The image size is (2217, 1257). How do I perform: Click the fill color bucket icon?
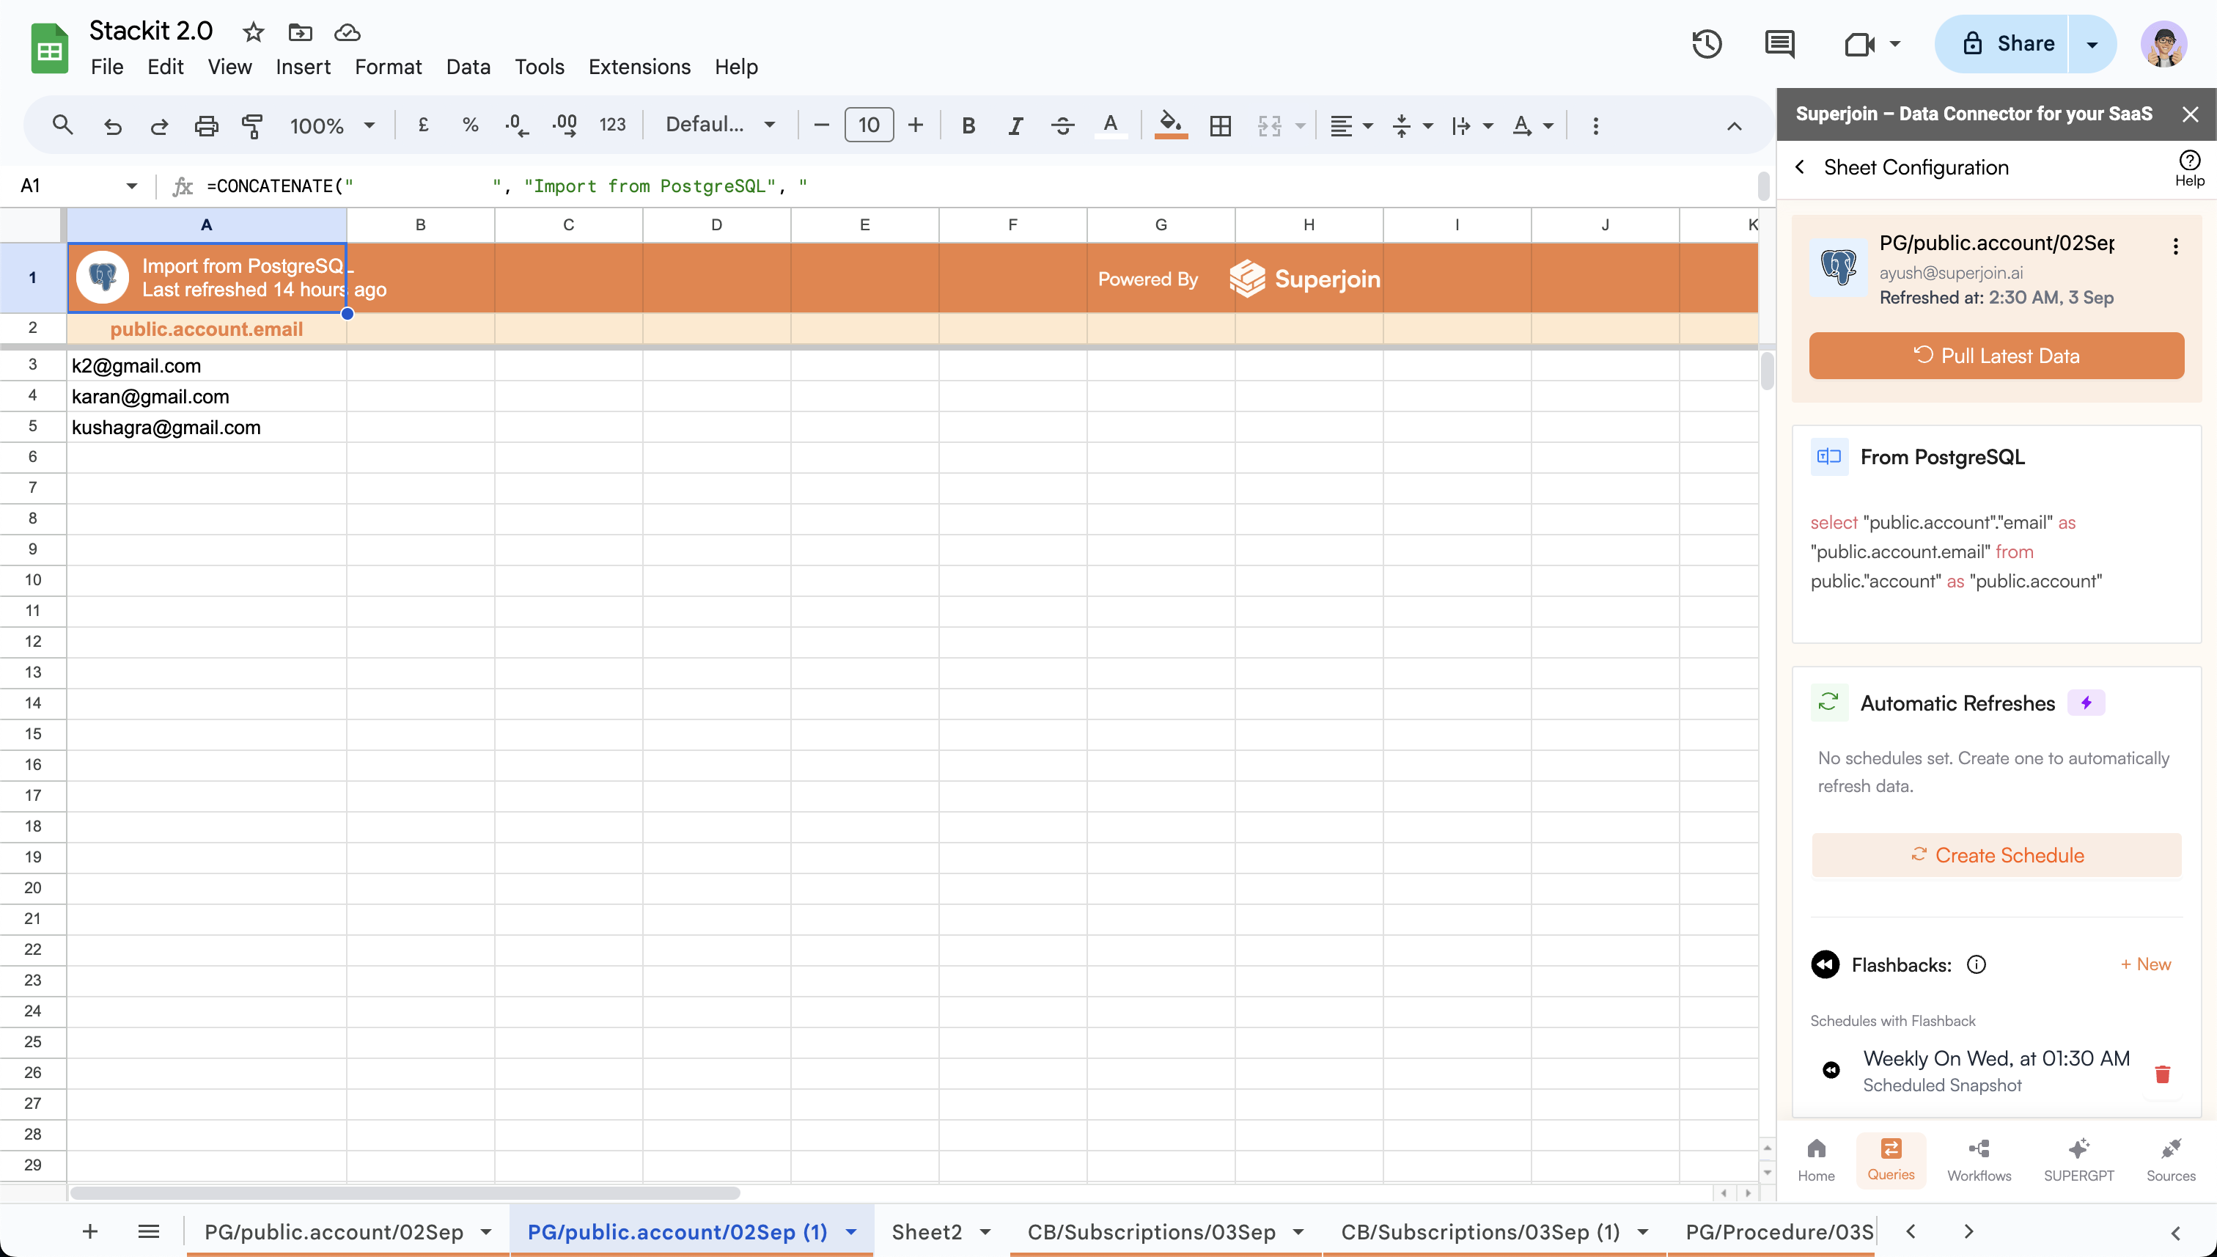(x=1170, y=125)
